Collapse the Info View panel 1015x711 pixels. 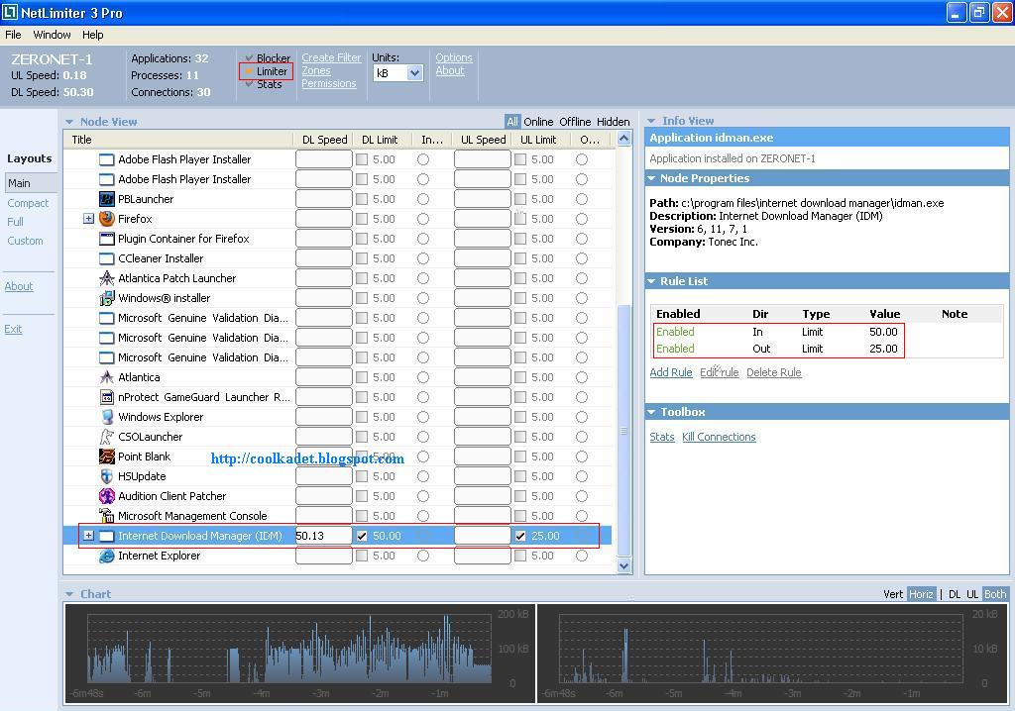pyautogui.click(x=651, y=121)
